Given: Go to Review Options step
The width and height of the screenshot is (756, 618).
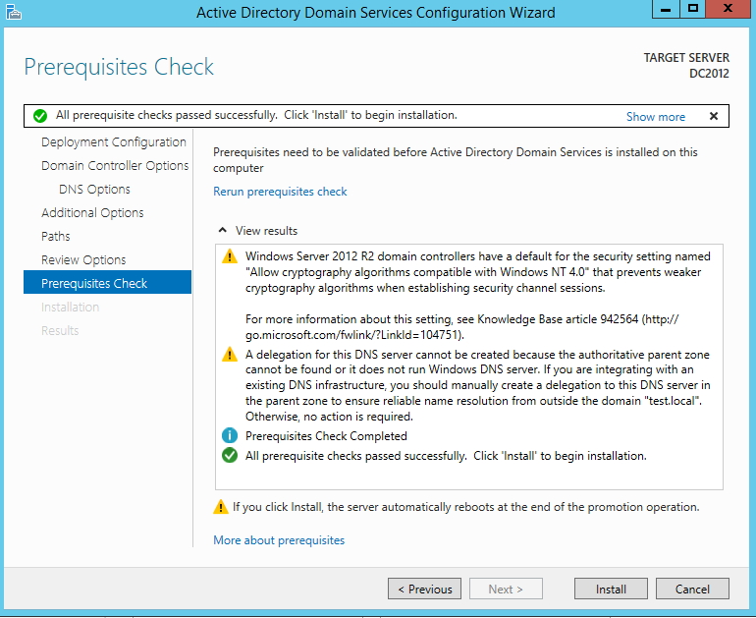Looking at the screenshot, I should [x=83, y=260].
